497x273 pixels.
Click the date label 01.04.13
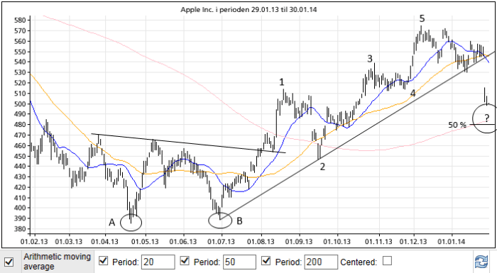pyautogui.click(x=104, y=242)
